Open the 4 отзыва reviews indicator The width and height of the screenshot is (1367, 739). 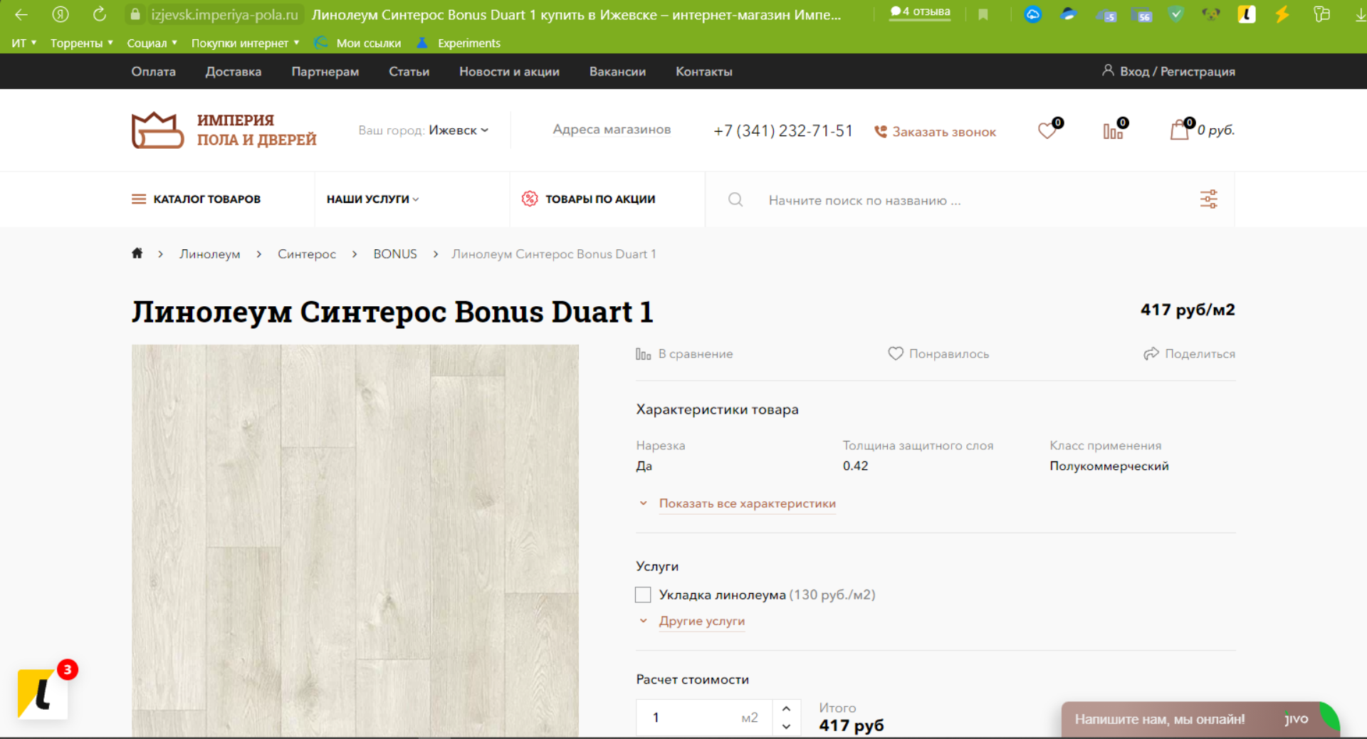pos(920,12)
